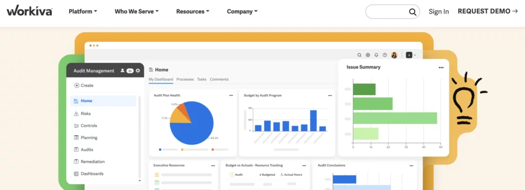
Task: Click inside the site search field
Action: (x=392, y=12)
